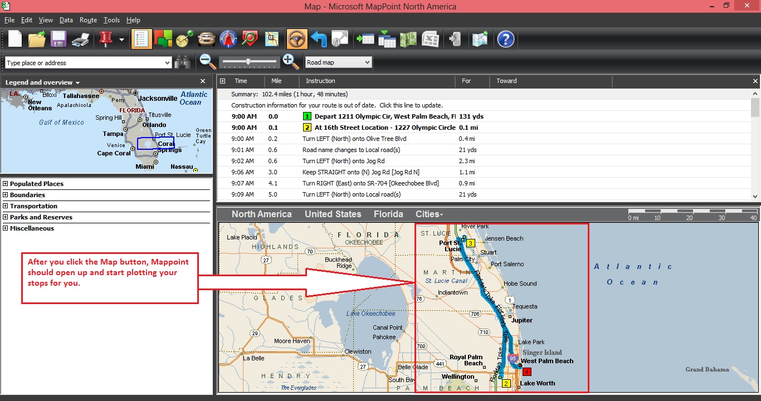Viewport: 761px width, 401px height.
Task: Open the import data wizard icon
Action: click(365, 39)
